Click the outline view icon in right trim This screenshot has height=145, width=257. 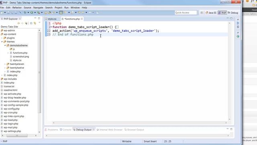(238, 23)
